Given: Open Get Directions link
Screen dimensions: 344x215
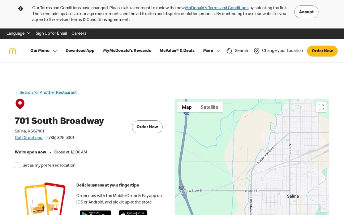Looking at the screenshot, I should coord(28,138).
